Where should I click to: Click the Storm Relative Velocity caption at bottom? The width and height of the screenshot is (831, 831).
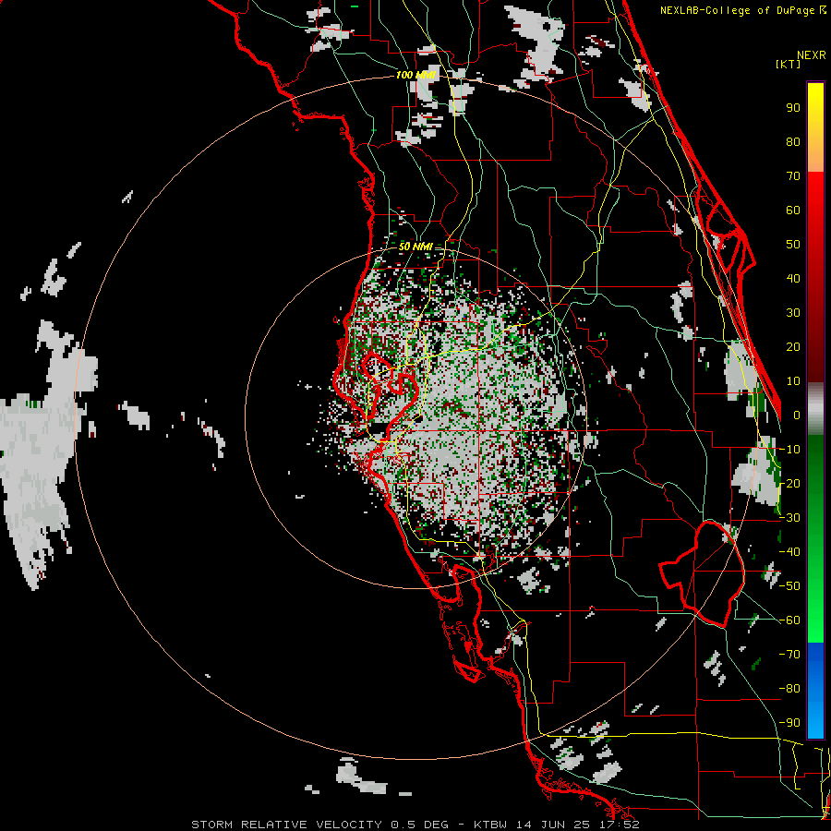[415, 825]
